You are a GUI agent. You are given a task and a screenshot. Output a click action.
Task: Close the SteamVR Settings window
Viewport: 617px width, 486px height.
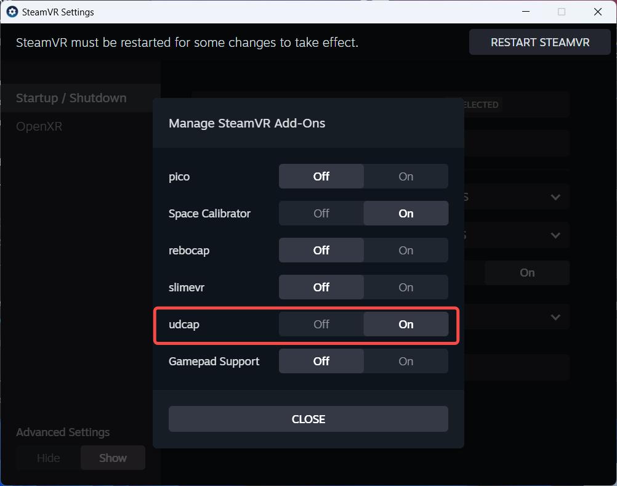[x=598, y=12]
